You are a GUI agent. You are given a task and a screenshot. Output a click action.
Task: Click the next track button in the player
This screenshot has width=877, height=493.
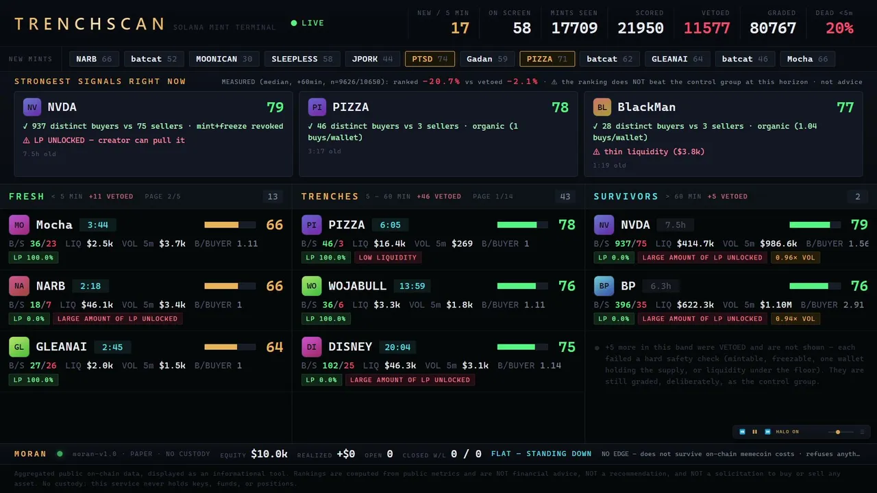767,432
